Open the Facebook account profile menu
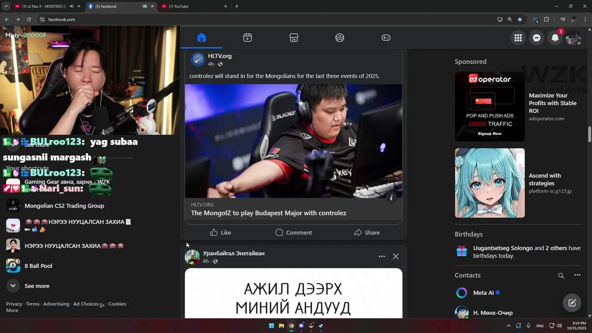The width and height of the screenshot is (592, 333). click(x=573, y=38)
